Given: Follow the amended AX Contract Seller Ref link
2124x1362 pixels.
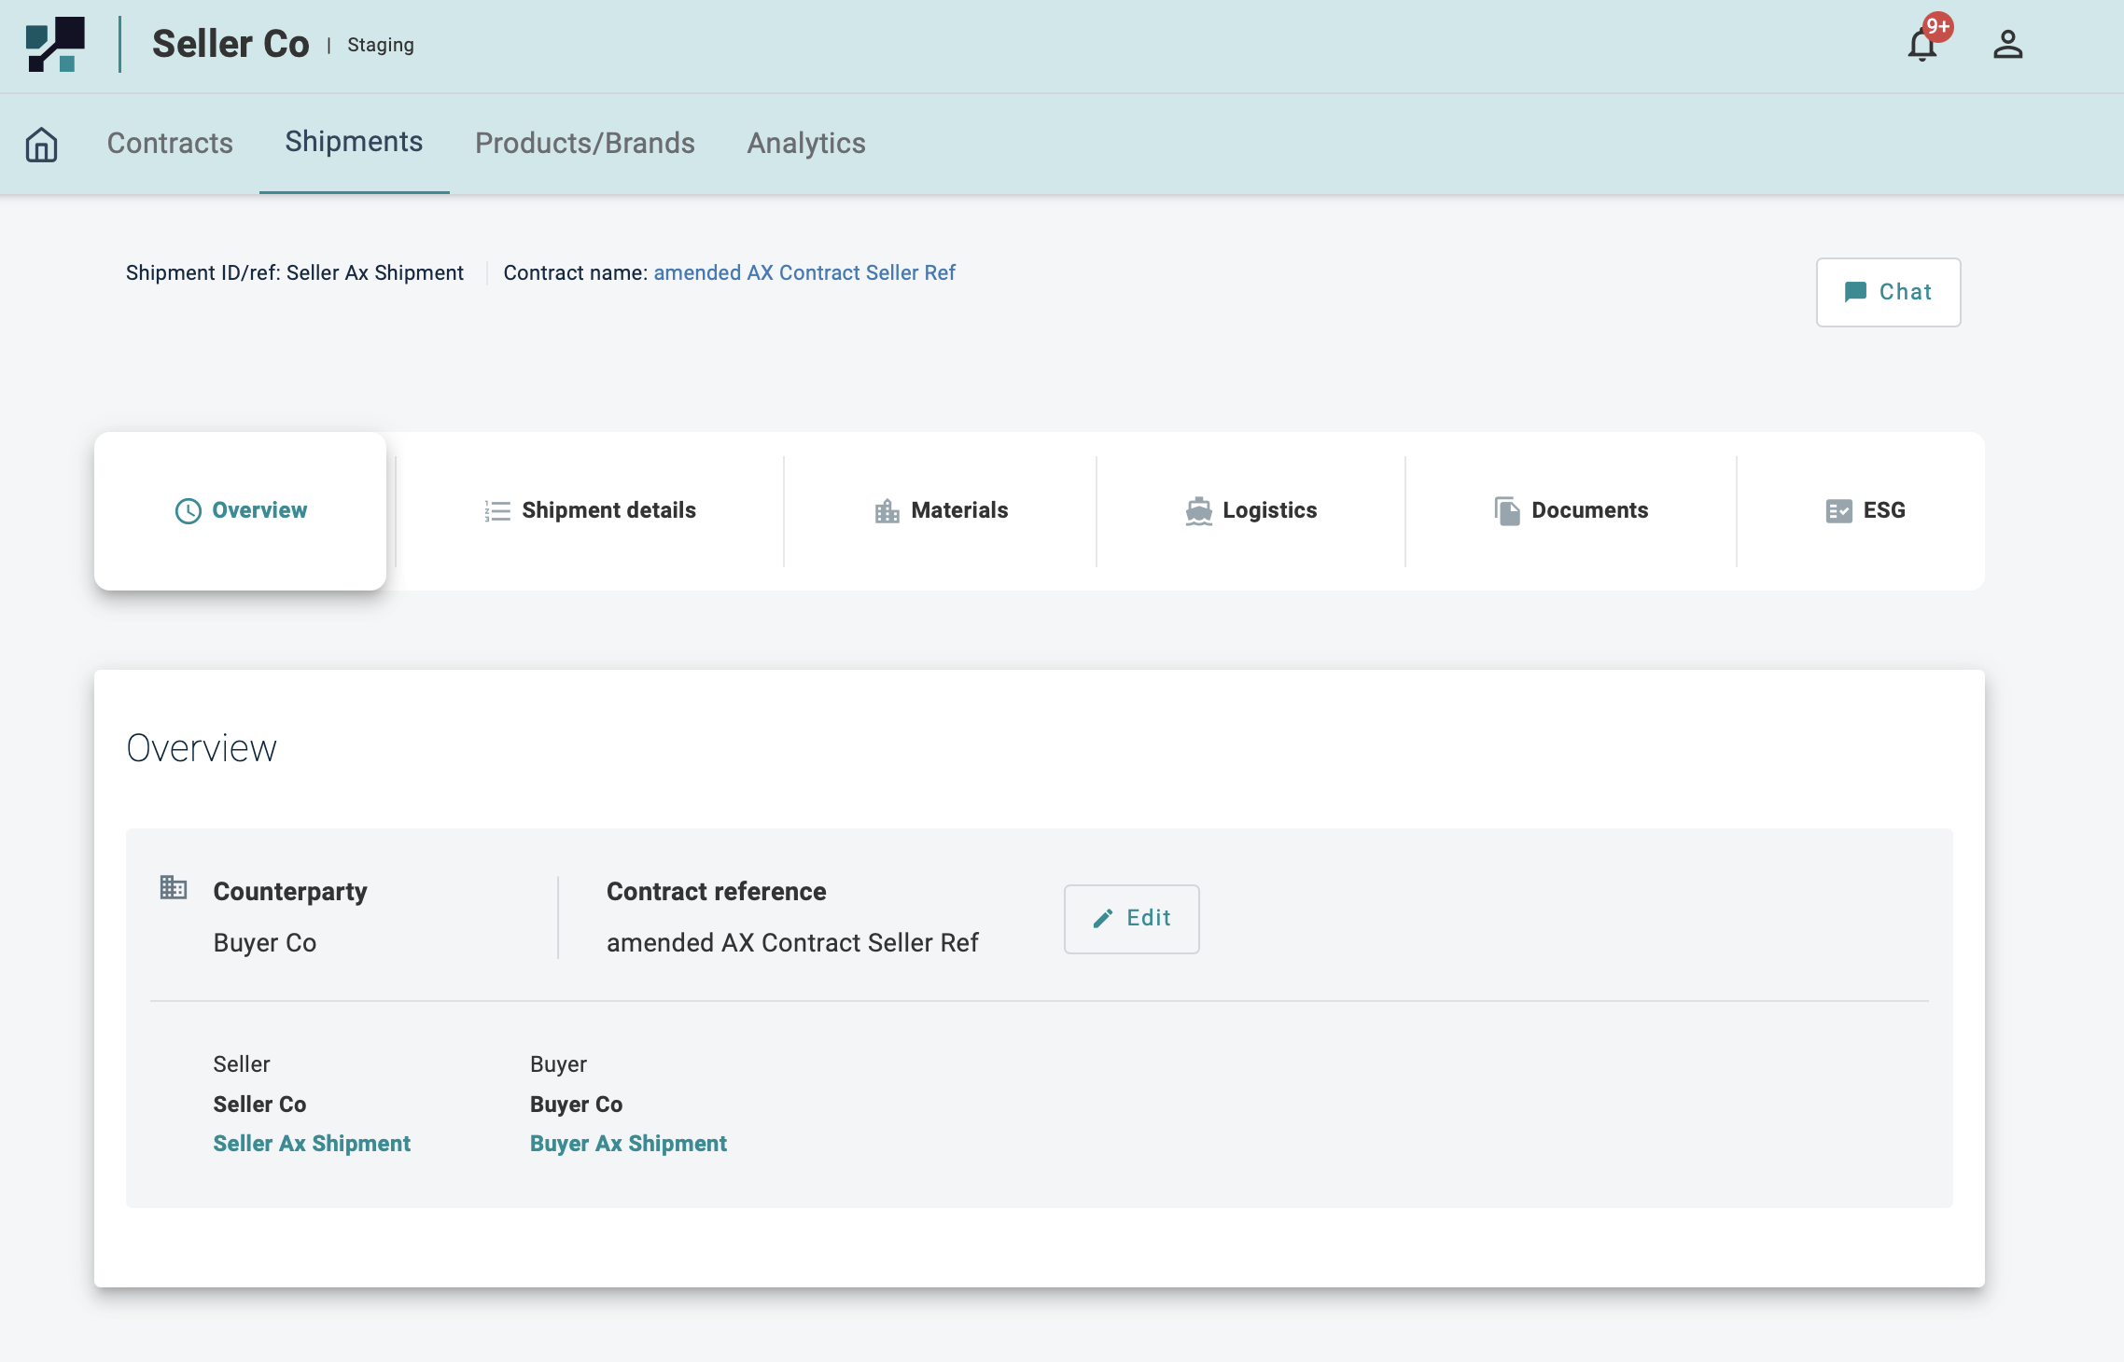Looking at the screenshot, I should (x=803, y=272).
